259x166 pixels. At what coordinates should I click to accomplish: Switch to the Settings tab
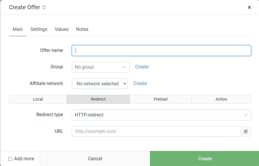click(39, 29)
